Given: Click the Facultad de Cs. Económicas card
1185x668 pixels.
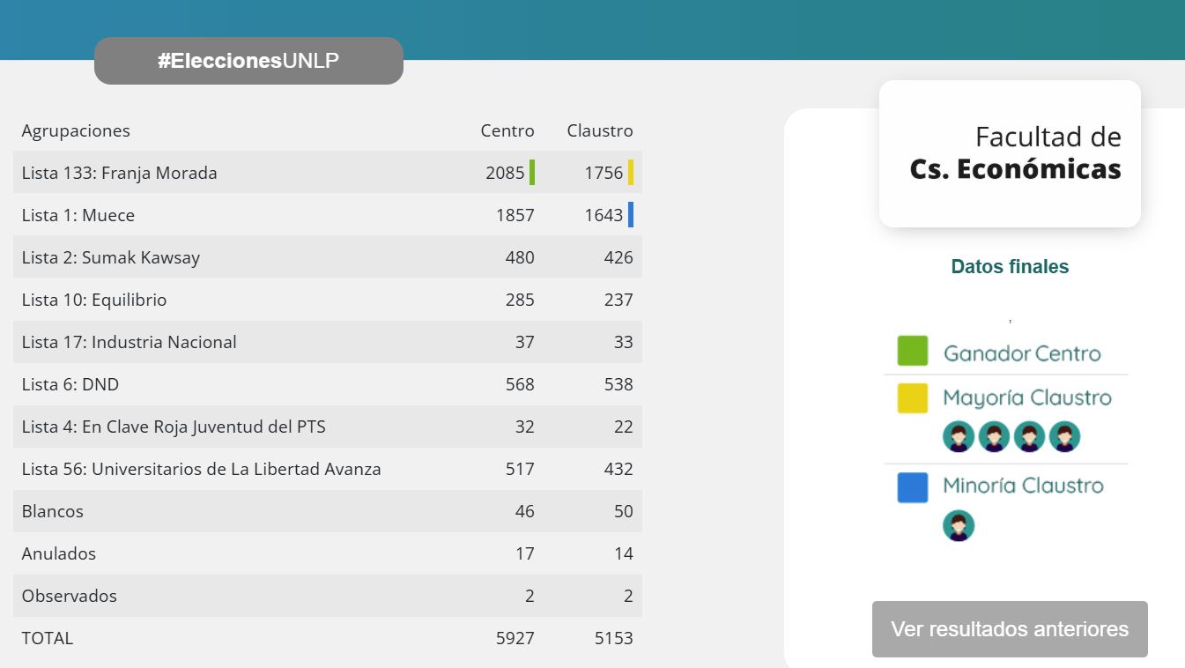Looking at the screenshot, I should point(1010,153).
